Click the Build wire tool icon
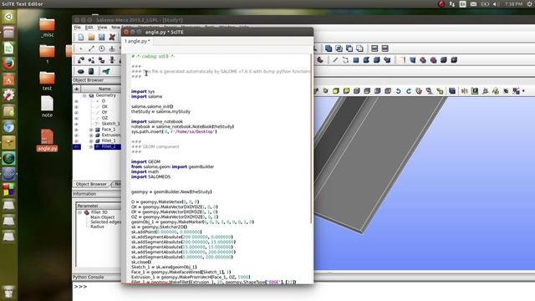Image resolution: width=535 pixels, height=301 pixels. point(345,60)
